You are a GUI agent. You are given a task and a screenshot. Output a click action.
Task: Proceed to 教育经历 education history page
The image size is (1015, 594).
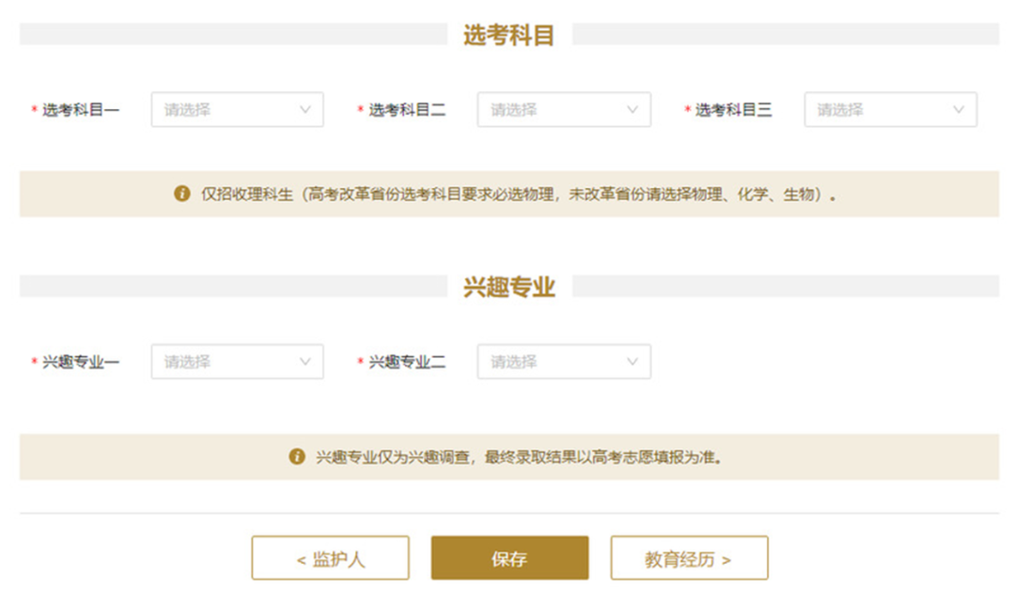pos(690,556)
